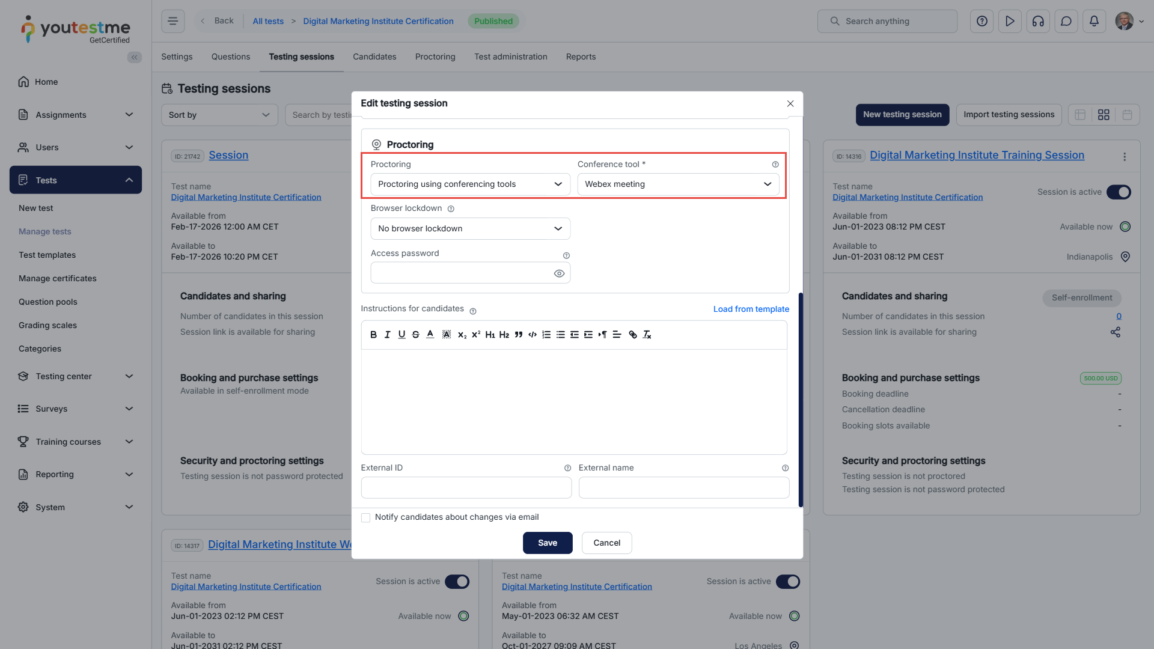Click the blockquote icon in editor toolbar
Screen dimensions: 1154x649
[518, 335]
